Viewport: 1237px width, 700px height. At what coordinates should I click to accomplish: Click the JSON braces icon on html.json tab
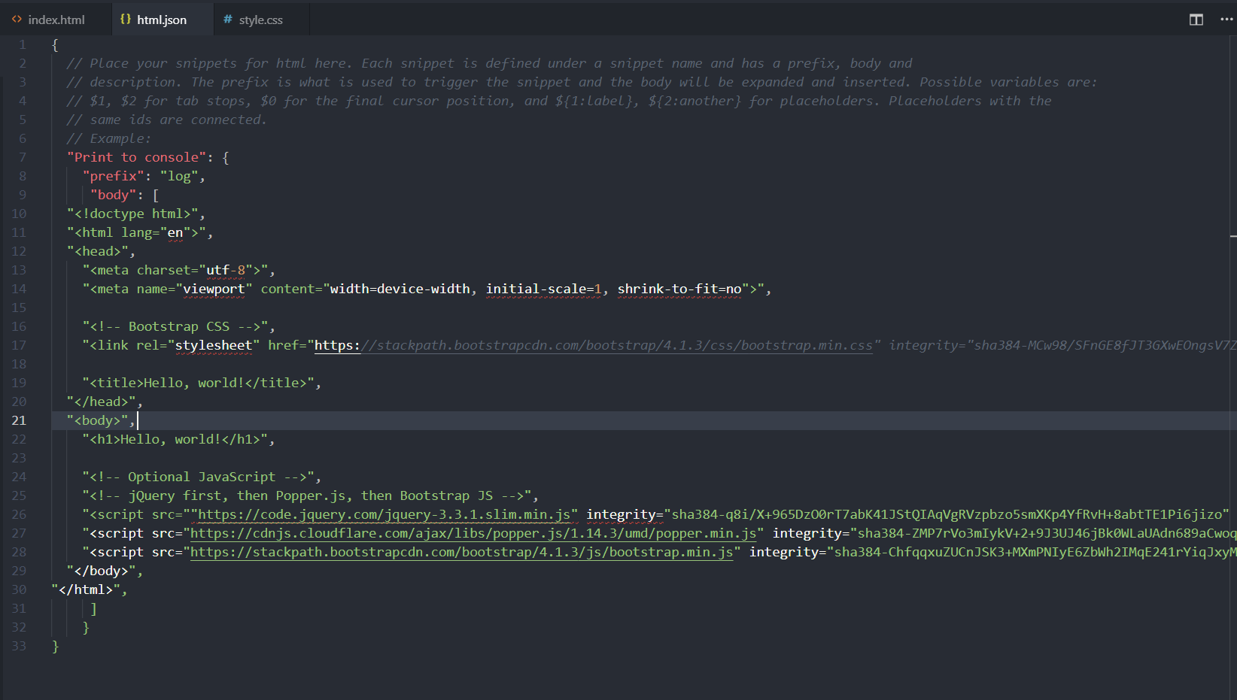(126, 20)
